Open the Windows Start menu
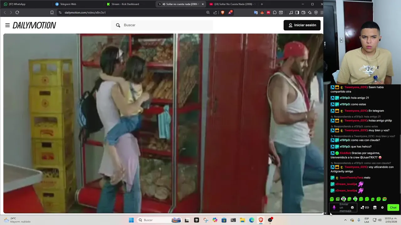Image resolution: width=401 pixels, height=225 pixels. pos(131,220)
